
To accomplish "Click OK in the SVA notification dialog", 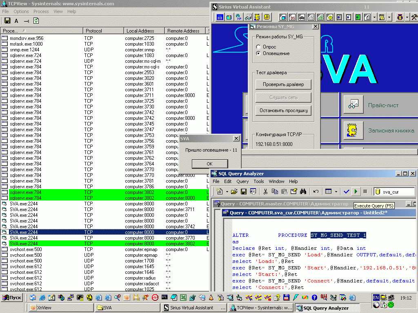I will pos(210,164).
